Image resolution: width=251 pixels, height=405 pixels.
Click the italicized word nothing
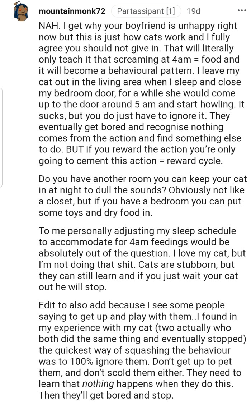(x=98, y=383)
